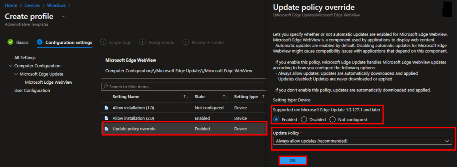Viewport: 457px width, 167px height.
Task: Select the Not configured radio button
Action: coord(333,120)
